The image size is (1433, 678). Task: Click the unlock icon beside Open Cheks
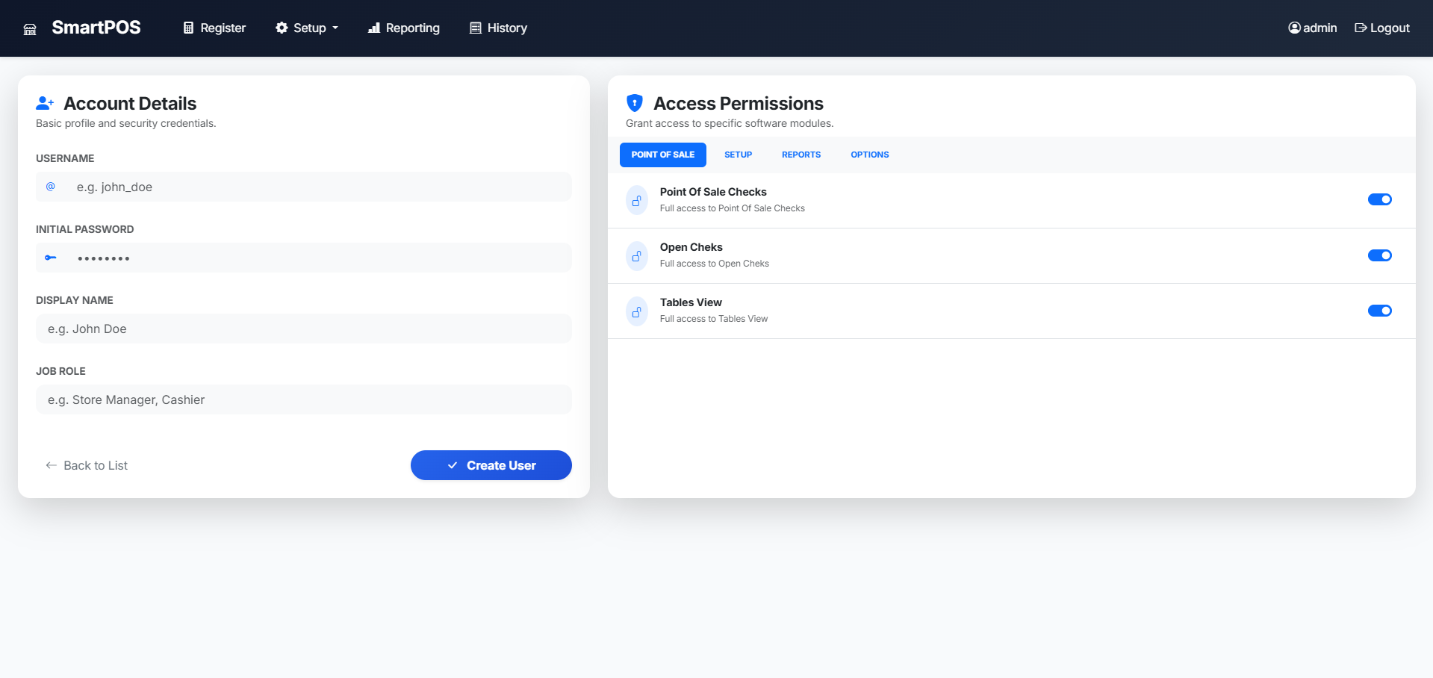coord(636,256)
